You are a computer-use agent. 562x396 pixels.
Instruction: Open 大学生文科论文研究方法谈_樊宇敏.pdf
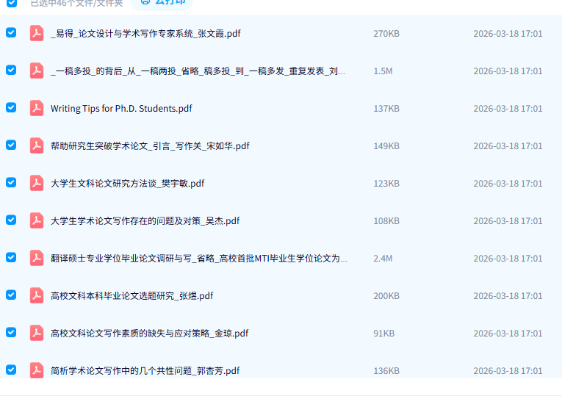coord(127,183)
